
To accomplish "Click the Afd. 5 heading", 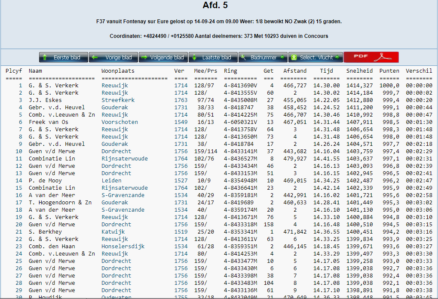I will [x=215, y=5].
